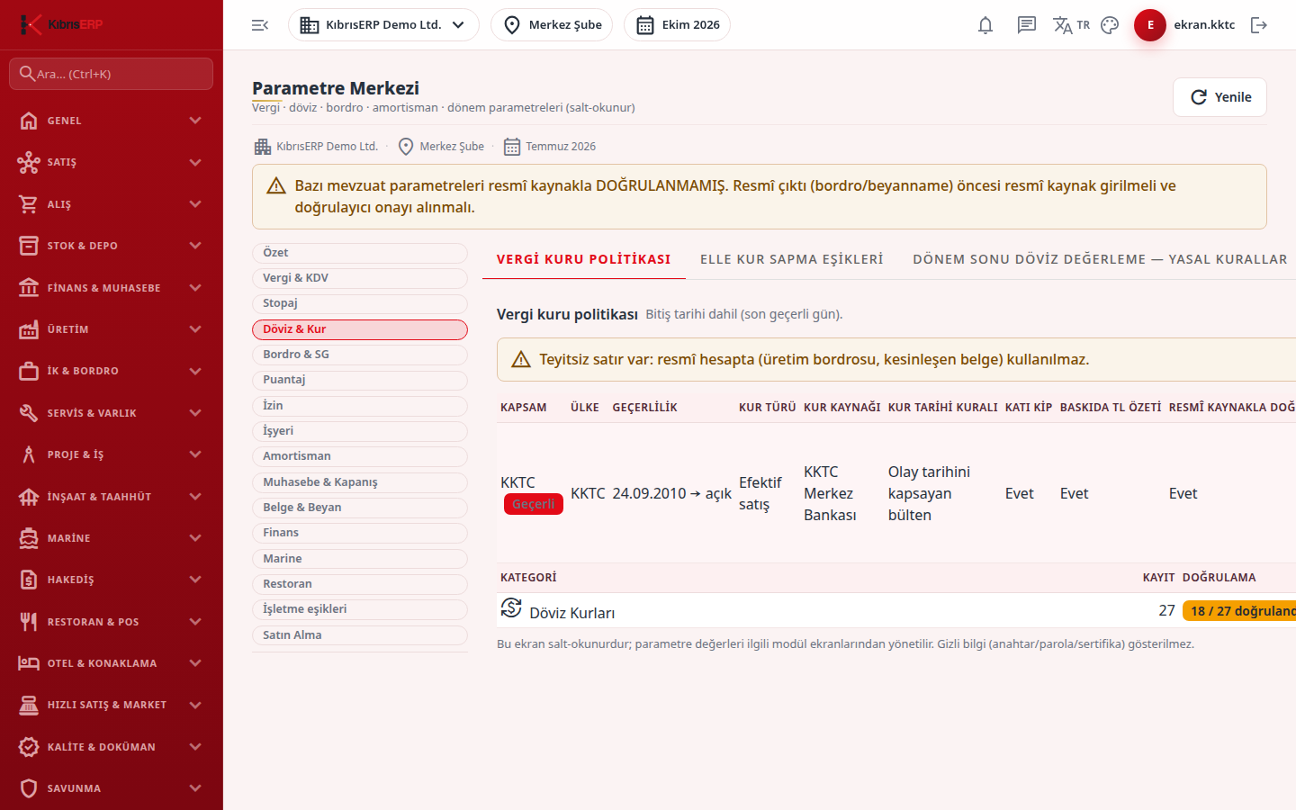Open messages chat icon

(x=1027, y=25)
